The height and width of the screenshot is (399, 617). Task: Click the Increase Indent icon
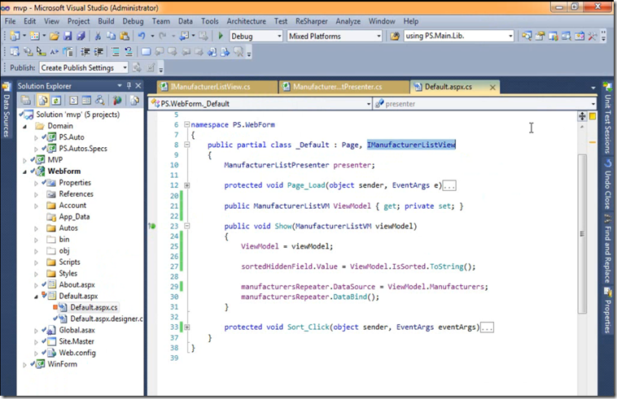pos(98,52)
